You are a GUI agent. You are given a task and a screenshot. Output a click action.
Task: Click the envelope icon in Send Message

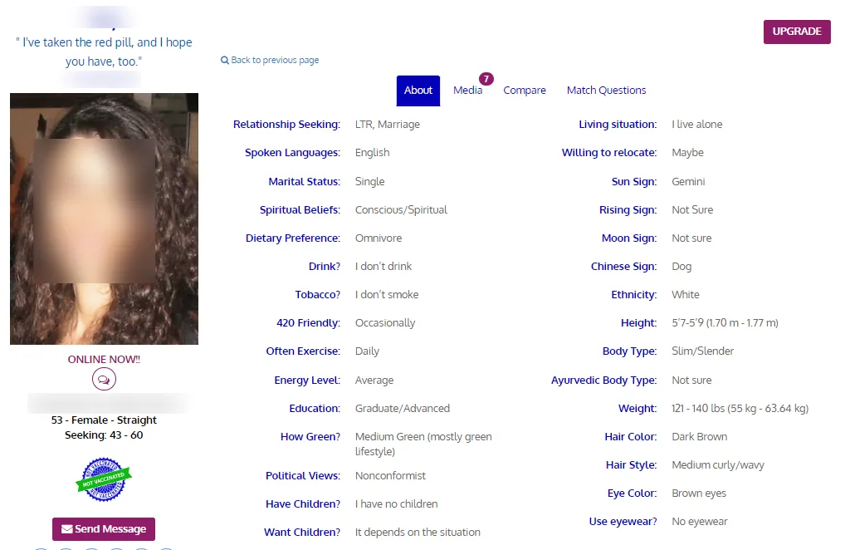67,529
